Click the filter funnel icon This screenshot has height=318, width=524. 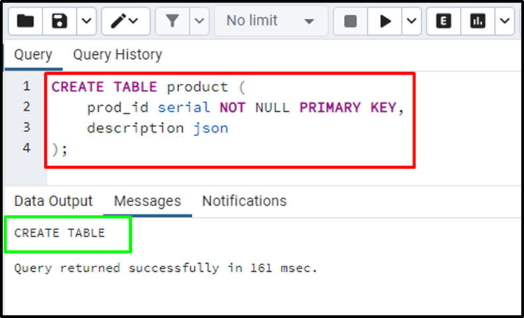[172, 21]
